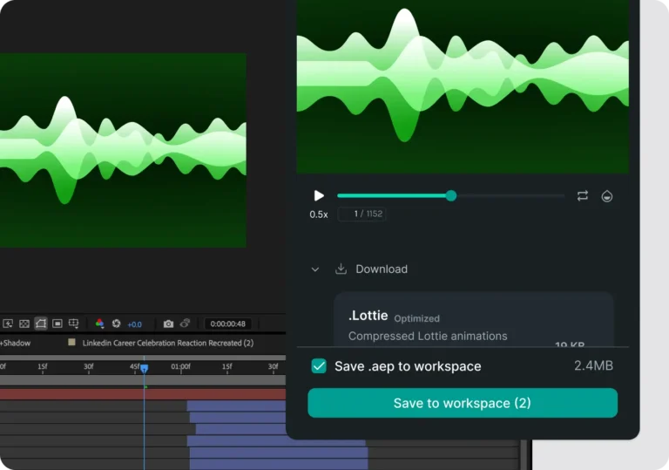This screenshot has height=470, width=669.
Task: Click the Download icon
Action: pyautogui.click(x=341, y=269)
